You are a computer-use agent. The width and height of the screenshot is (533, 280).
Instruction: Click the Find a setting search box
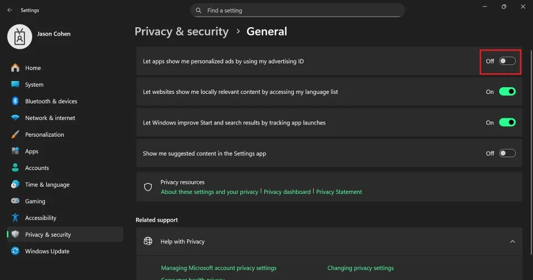[x=298, y=10]
